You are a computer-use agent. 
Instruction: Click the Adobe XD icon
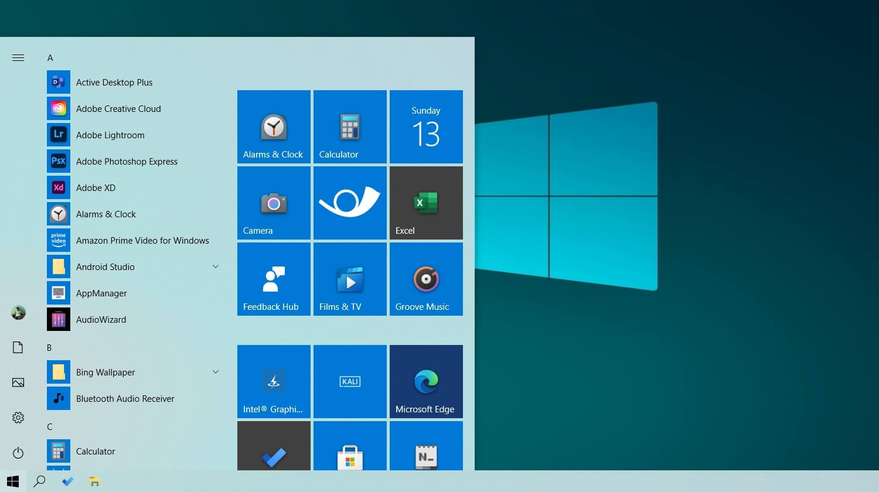pyautogui.click(x=59, y=187)
